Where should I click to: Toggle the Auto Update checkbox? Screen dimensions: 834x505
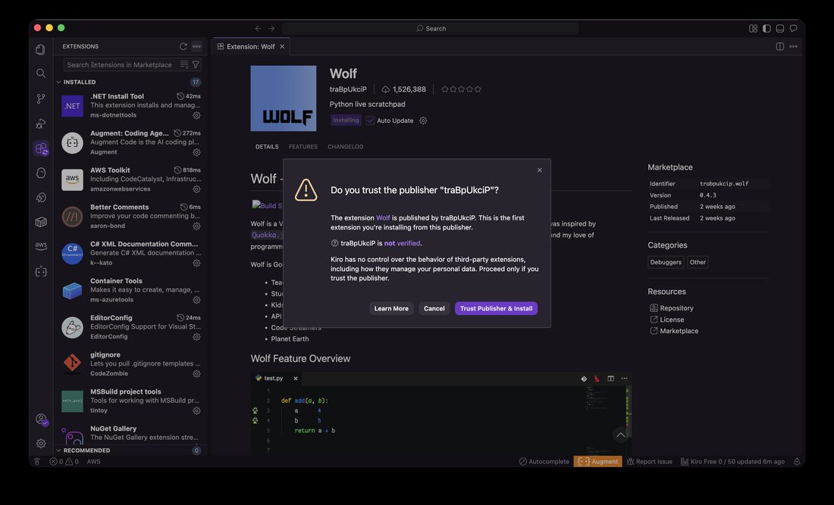coord(370,120)
